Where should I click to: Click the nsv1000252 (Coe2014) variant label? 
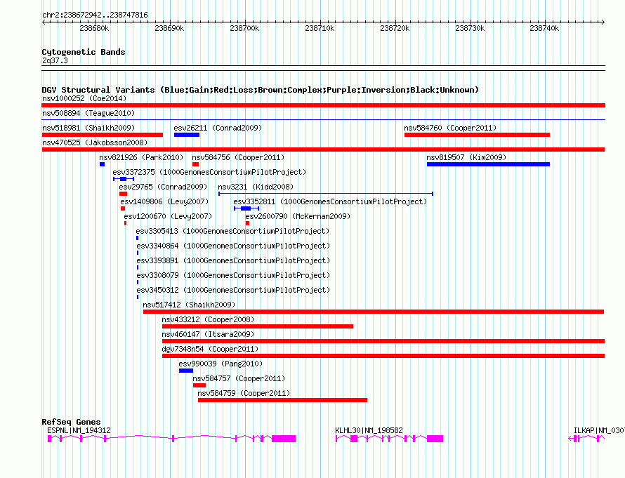tap(84, 98)
